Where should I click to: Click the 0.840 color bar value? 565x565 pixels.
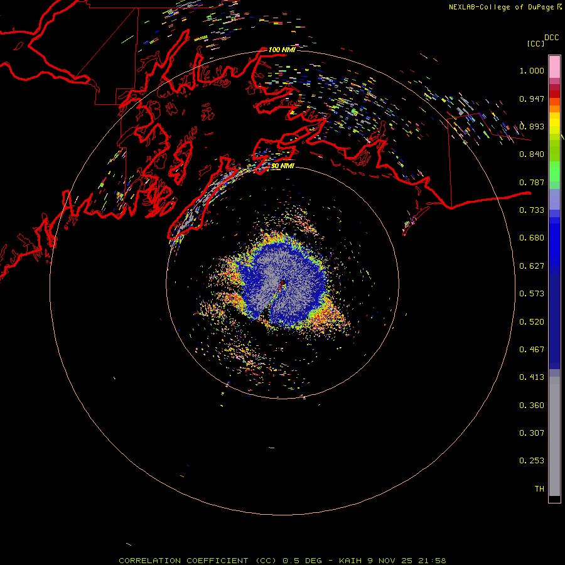[532, 154]
